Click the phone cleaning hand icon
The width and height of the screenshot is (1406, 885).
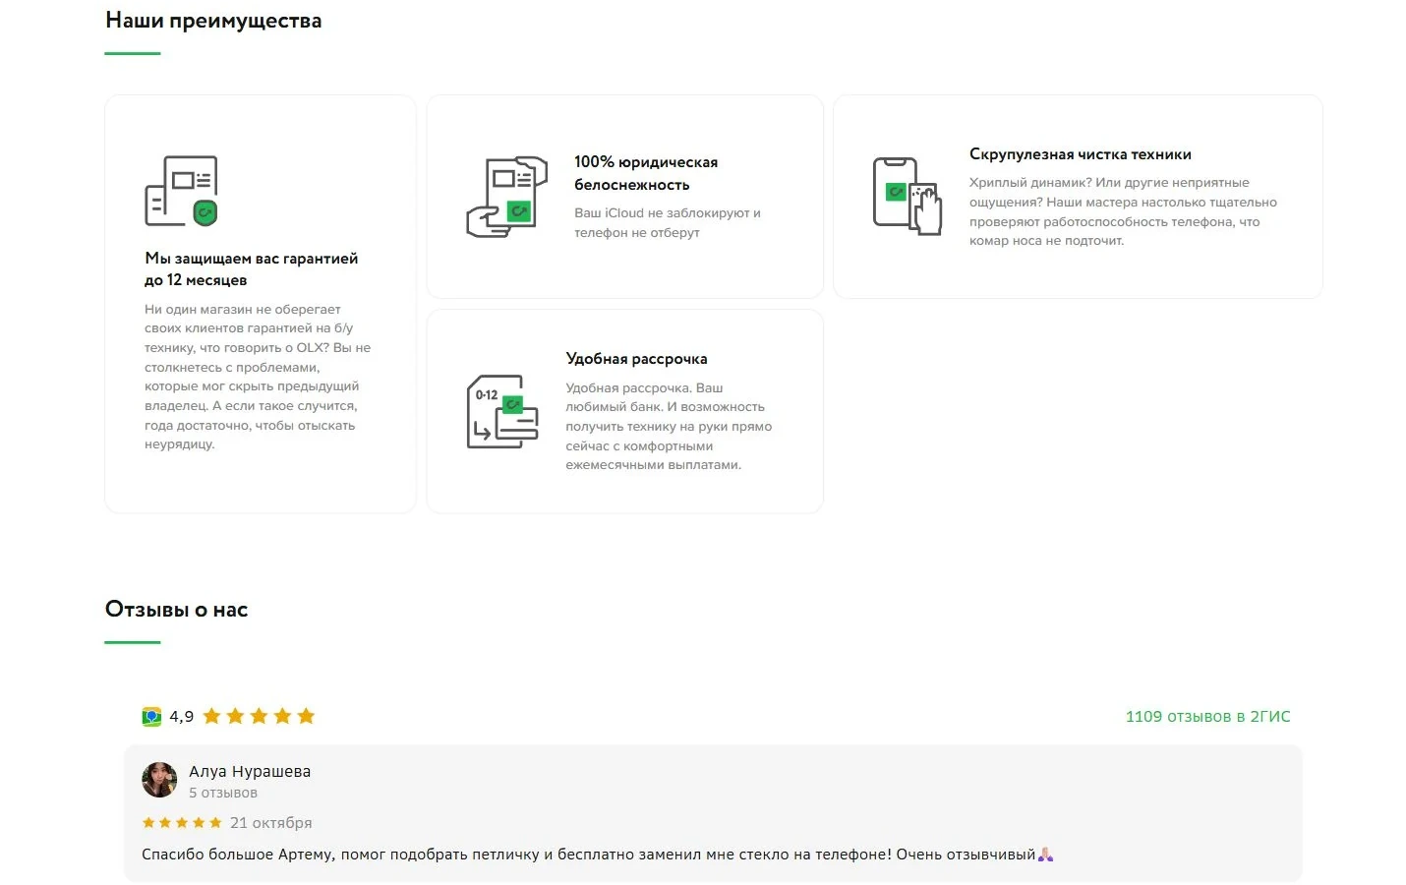(908, 197)
